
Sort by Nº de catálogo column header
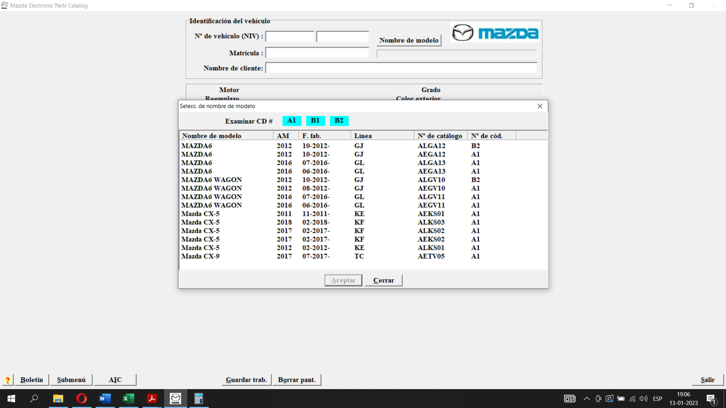click(441, 136)
